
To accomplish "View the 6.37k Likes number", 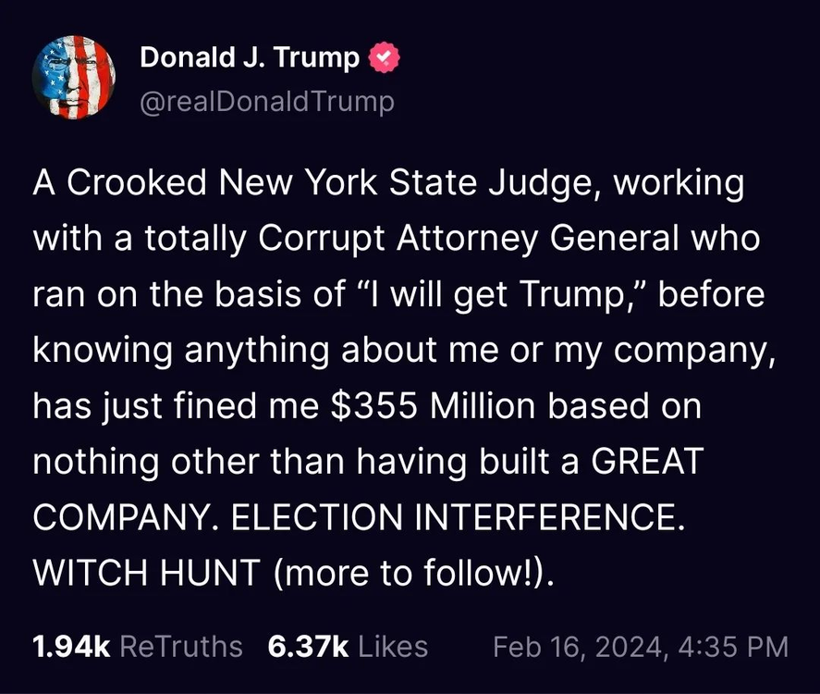I will pos(307,646).
